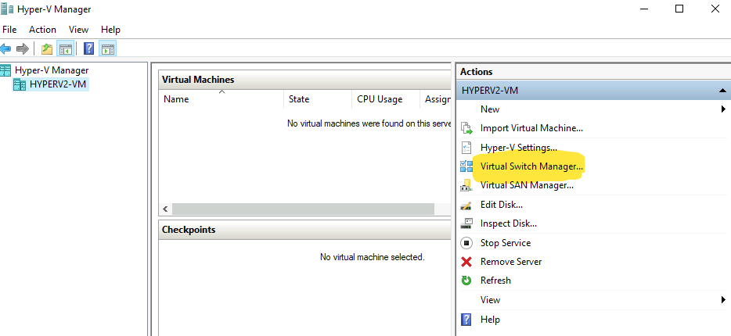
Task: Open the View menu in menu bar
Action: click(78, 30)
